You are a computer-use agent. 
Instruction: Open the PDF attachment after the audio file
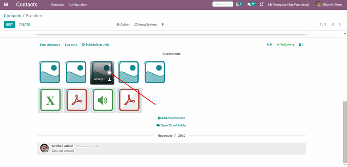[x=129, y=100]
